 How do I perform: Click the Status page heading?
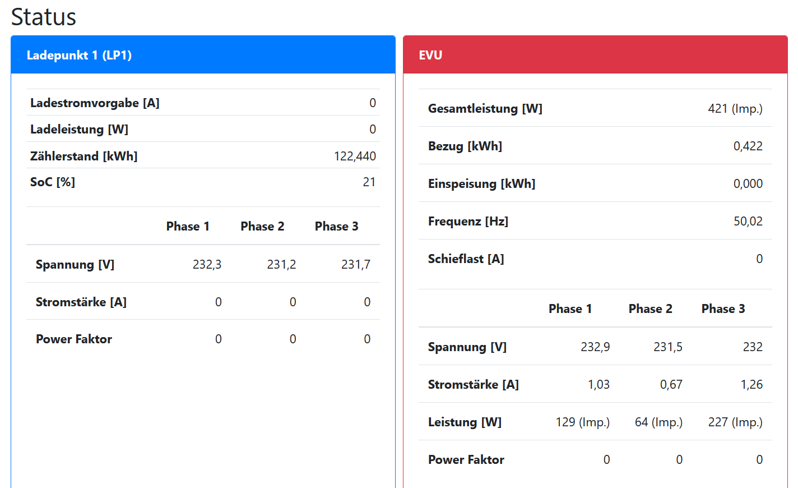pos(44,17)
